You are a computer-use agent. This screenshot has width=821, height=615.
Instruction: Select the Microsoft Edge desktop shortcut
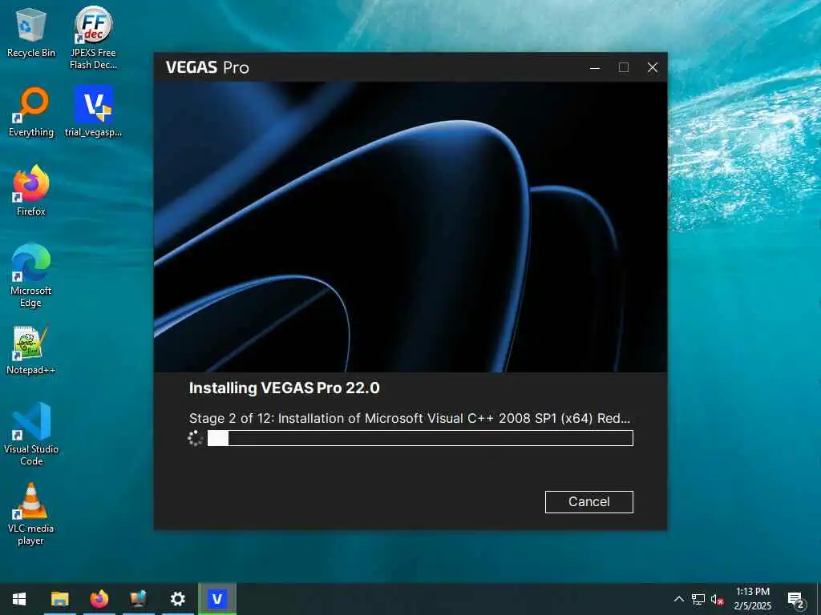[x=31, y=275]
